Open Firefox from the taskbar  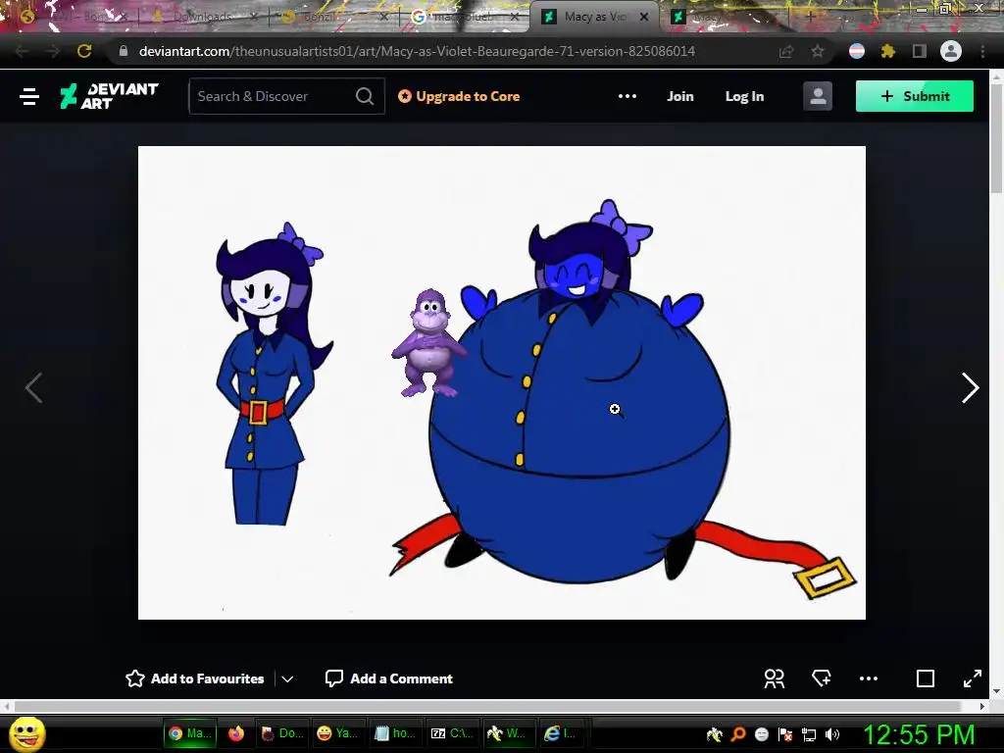tap(236, 733)
